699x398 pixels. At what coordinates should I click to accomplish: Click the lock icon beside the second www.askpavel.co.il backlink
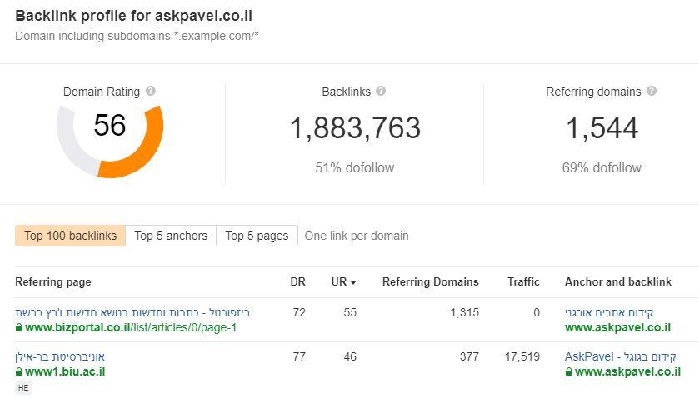click(568, 371)
